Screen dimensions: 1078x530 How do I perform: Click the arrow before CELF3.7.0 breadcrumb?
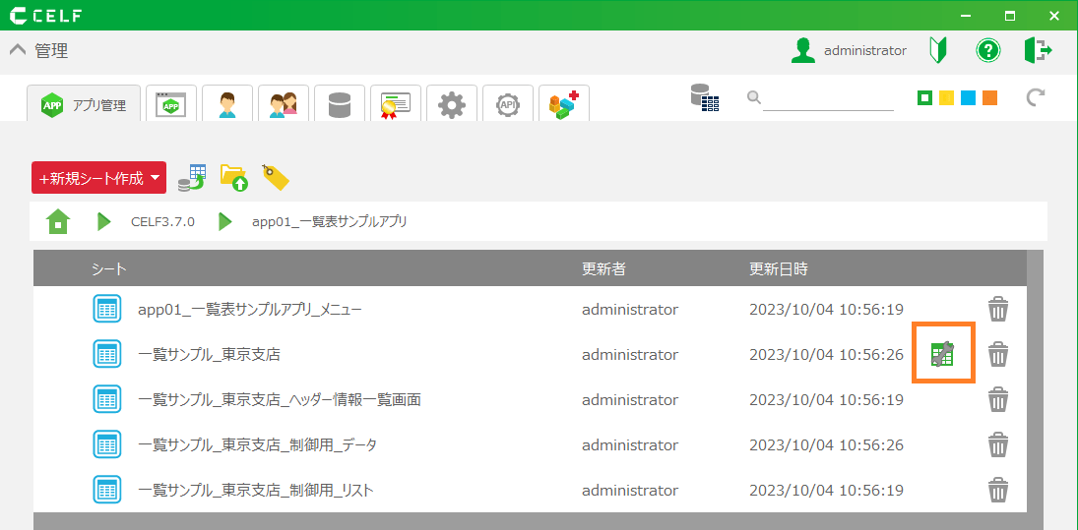pos(104,221)
